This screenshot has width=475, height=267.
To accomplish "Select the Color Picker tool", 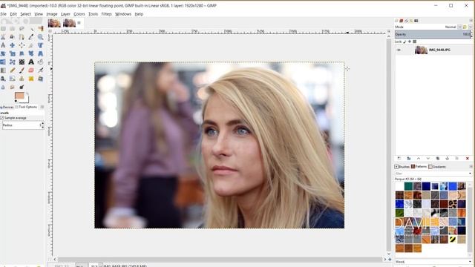I will [x=31, y=37].
